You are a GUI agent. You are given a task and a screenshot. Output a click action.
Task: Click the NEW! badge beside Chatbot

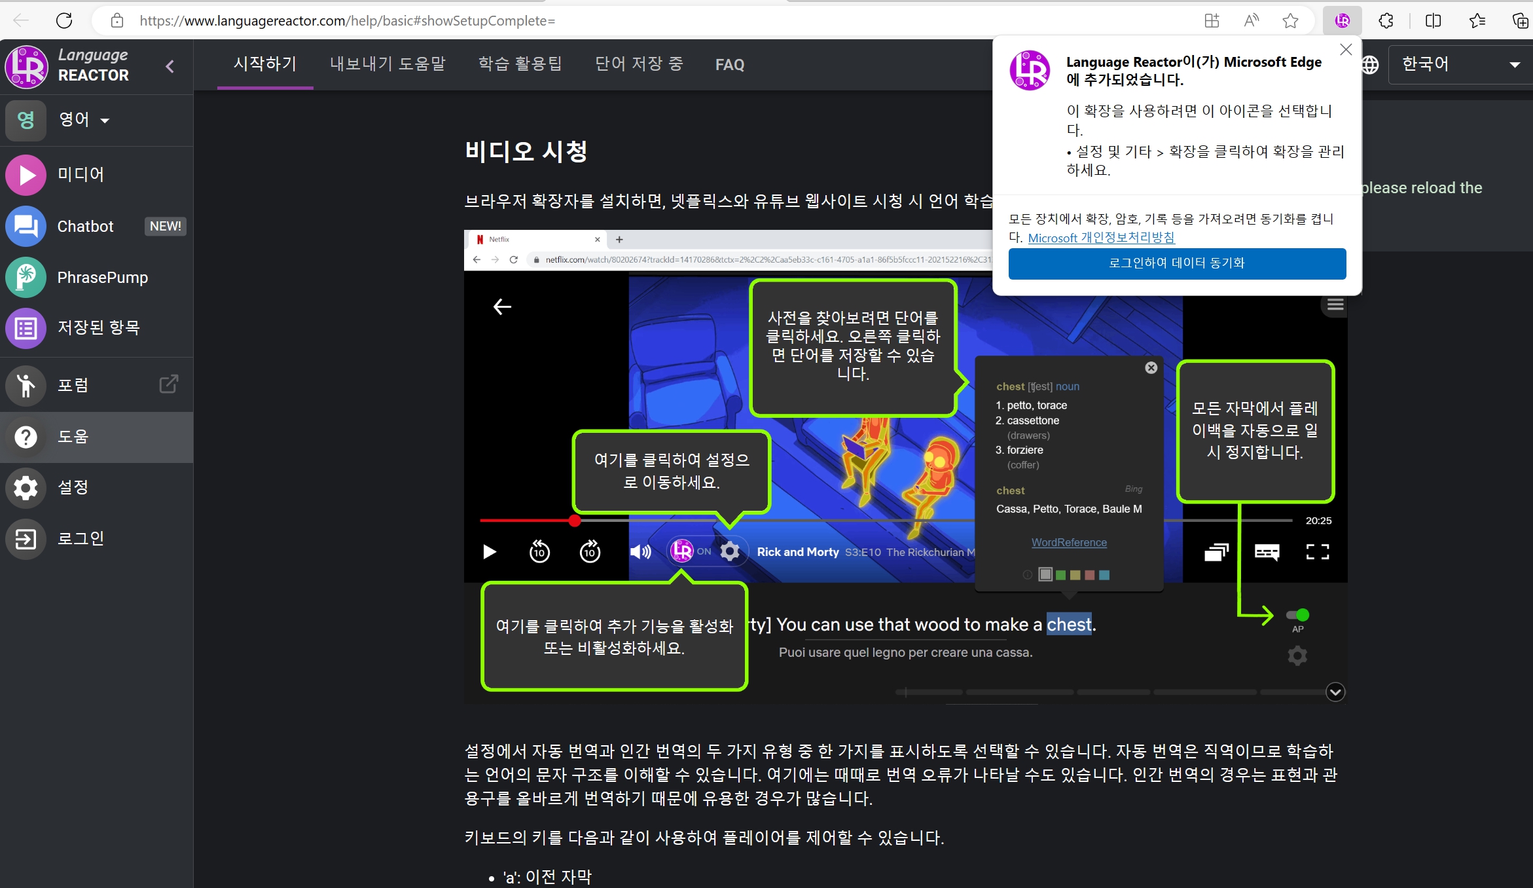166,226
